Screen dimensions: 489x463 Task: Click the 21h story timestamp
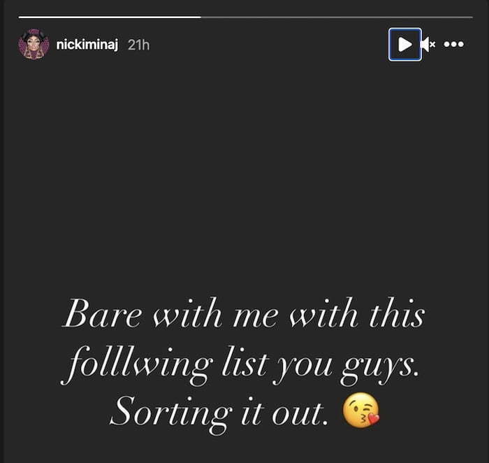coord(139,45)
